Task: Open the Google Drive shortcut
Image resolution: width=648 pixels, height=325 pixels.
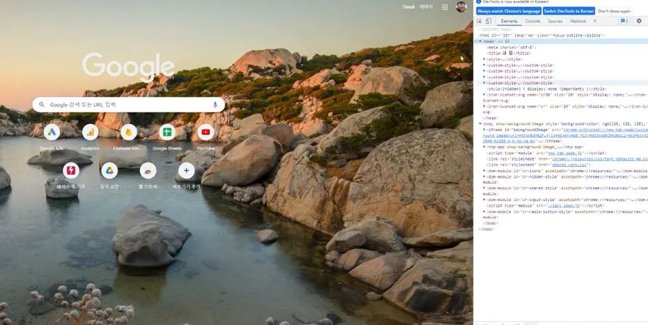Action: click(110, 171)
